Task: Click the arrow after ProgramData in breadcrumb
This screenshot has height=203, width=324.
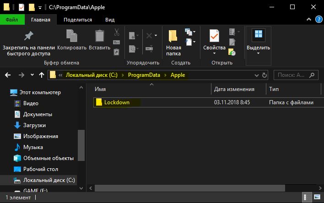Action: click(165, 75)
